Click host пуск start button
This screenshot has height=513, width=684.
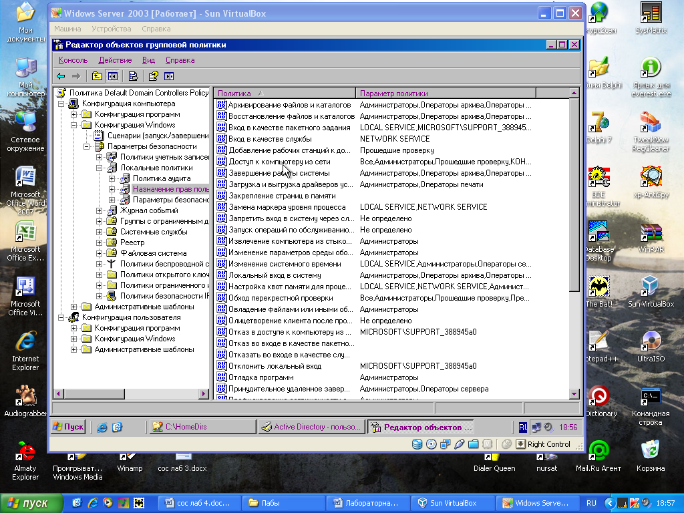[31, 503]
